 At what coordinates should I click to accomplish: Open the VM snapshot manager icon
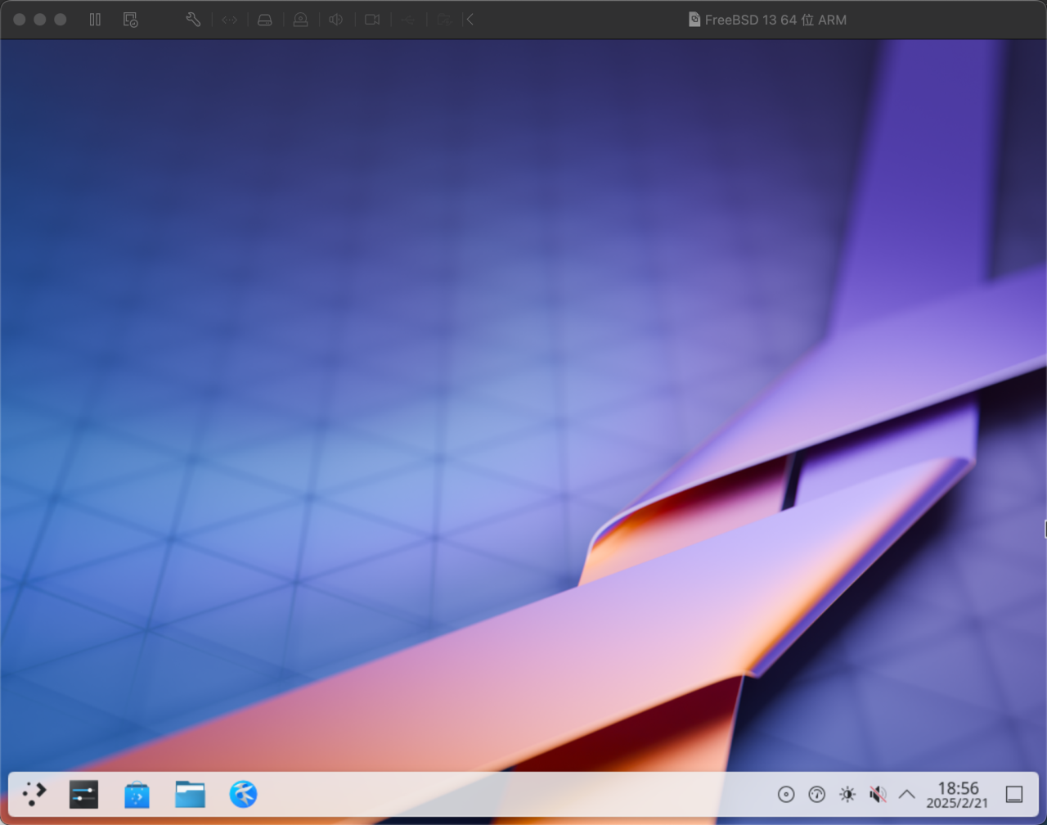[130, 20]
